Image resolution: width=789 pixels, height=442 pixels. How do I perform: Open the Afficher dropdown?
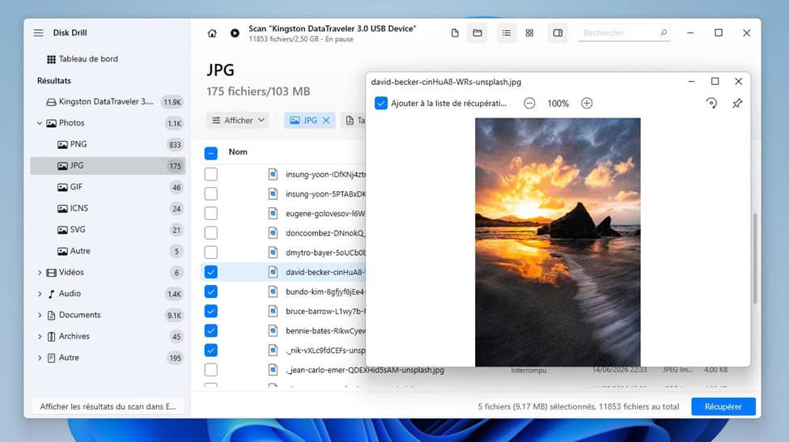(x=238, y=121)
